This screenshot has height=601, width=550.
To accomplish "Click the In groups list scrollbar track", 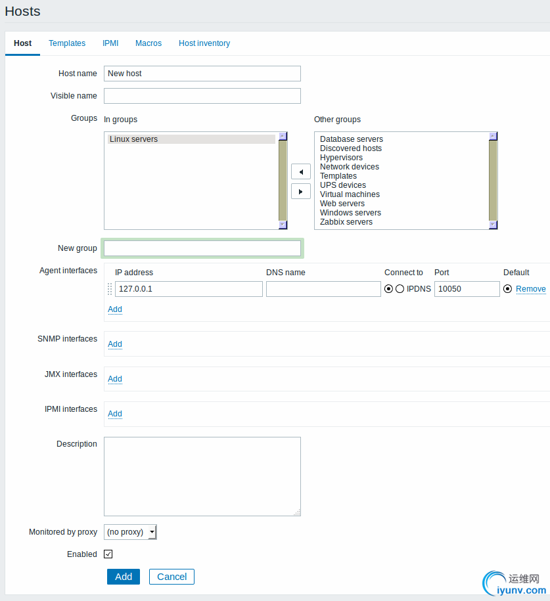I will [283, 181].
